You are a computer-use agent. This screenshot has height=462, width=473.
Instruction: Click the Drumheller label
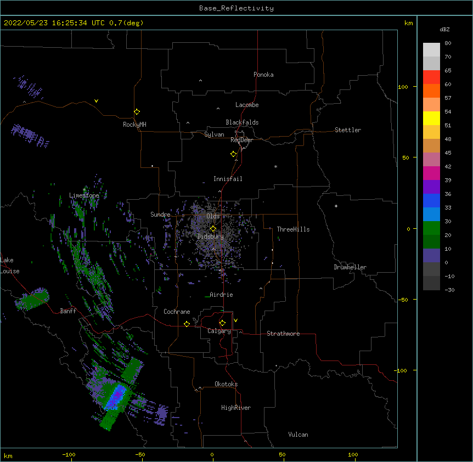pos(350,267)
